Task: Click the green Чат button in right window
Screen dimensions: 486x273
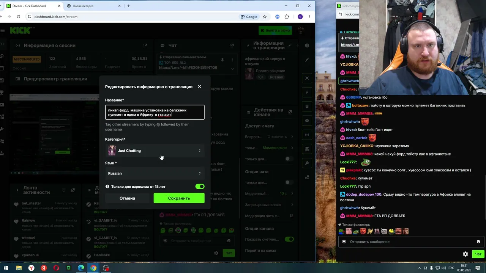Action: pyautogui.click(x=478, y=254)
